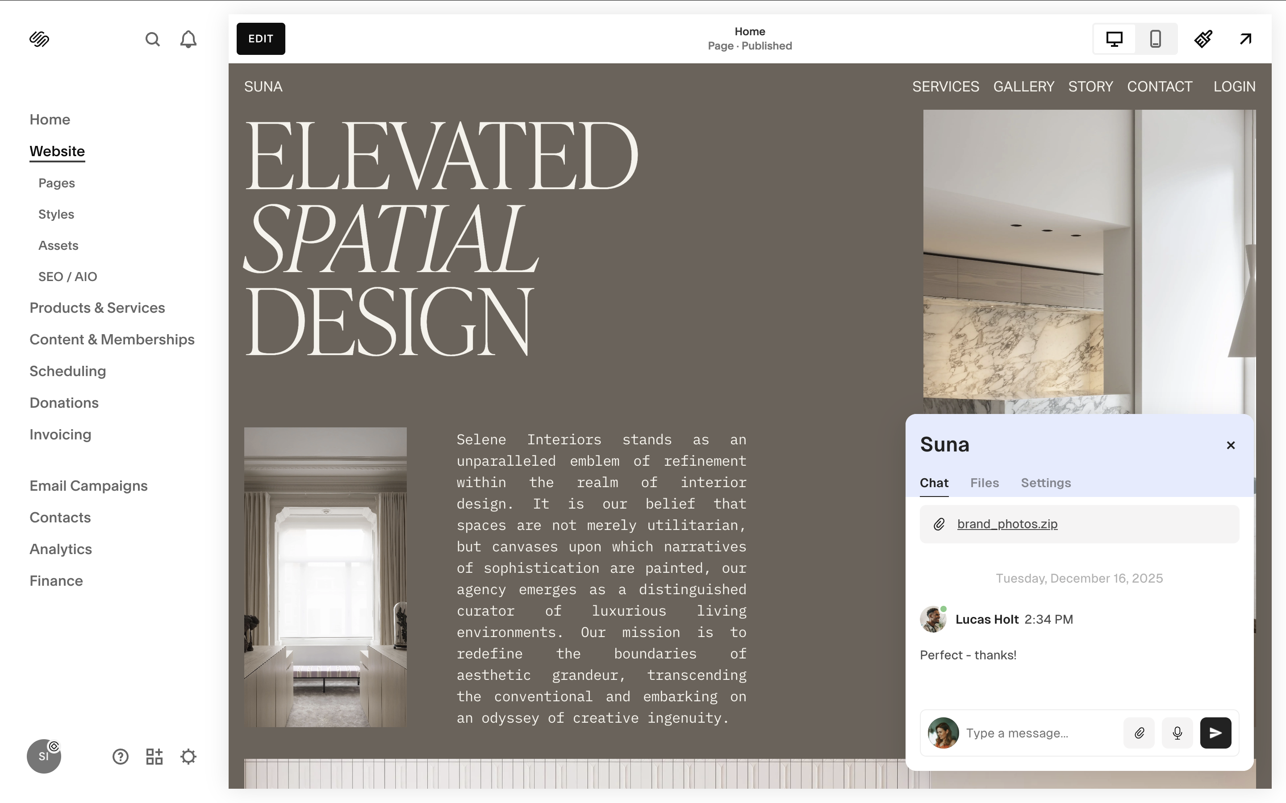Switch to desktop preview mode
The image size is (1286, 803).
click(x=1115, y=39)
